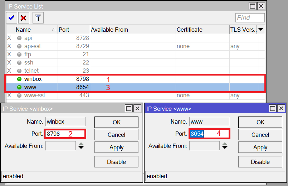Disable selected service with red X icon

pyautogui.click(x=24, y=18)
